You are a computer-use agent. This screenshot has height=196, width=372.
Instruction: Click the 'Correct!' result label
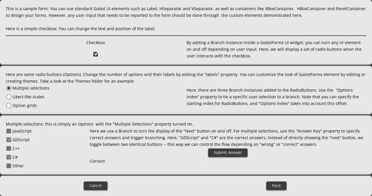tap(97, 161)
